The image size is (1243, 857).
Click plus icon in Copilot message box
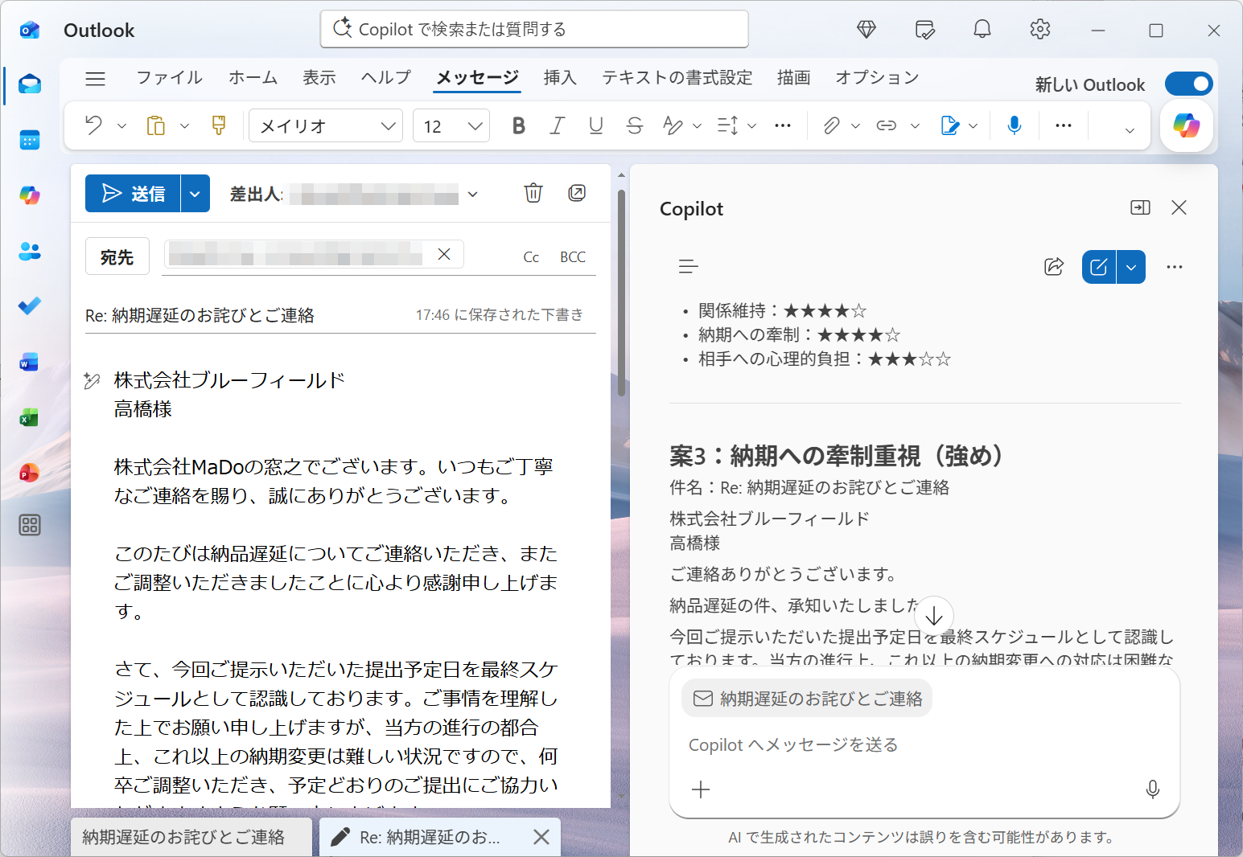pyautogui.click(x=701, y=789)
